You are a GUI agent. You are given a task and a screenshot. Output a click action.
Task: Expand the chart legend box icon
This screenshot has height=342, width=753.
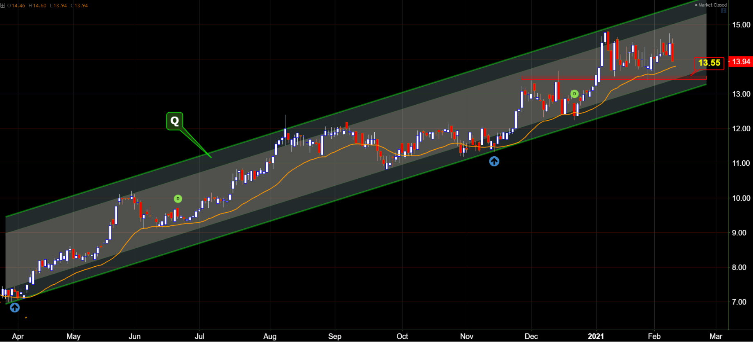point(2,5)
